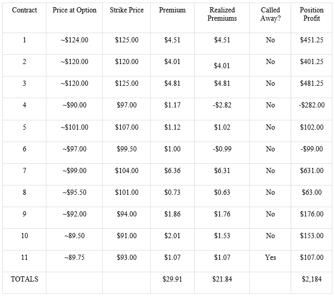Select the total premium value $29.91
Screen dimensions: 335x296
pos(172,279)
